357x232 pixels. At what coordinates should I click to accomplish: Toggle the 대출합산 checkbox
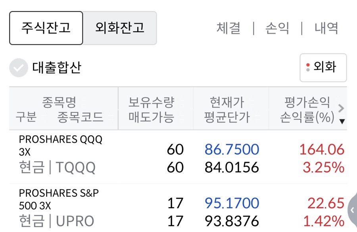(x=19, y=68)
